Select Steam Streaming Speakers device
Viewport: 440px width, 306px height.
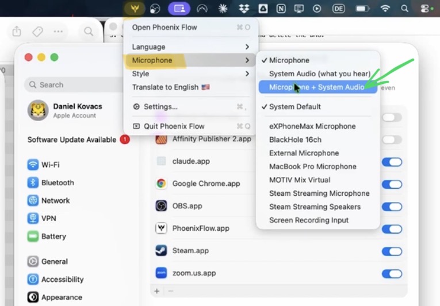pyautogui.click(x=318, y=207)
